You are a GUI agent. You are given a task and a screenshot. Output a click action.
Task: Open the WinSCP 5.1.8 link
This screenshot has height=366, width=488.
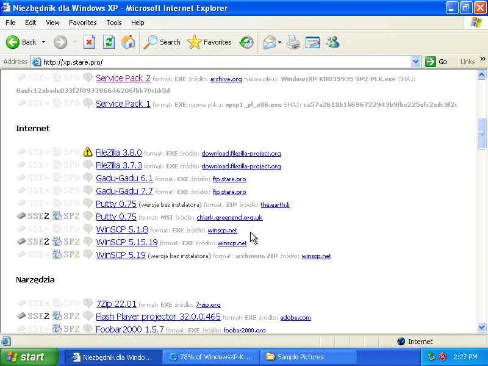122,229
